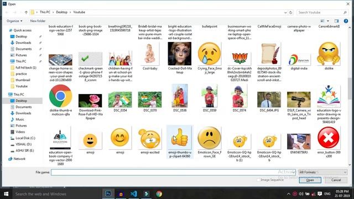The image size is (354, 199).
Task: Click the Refresh button in address bar
Action: (x=291, y=12)
